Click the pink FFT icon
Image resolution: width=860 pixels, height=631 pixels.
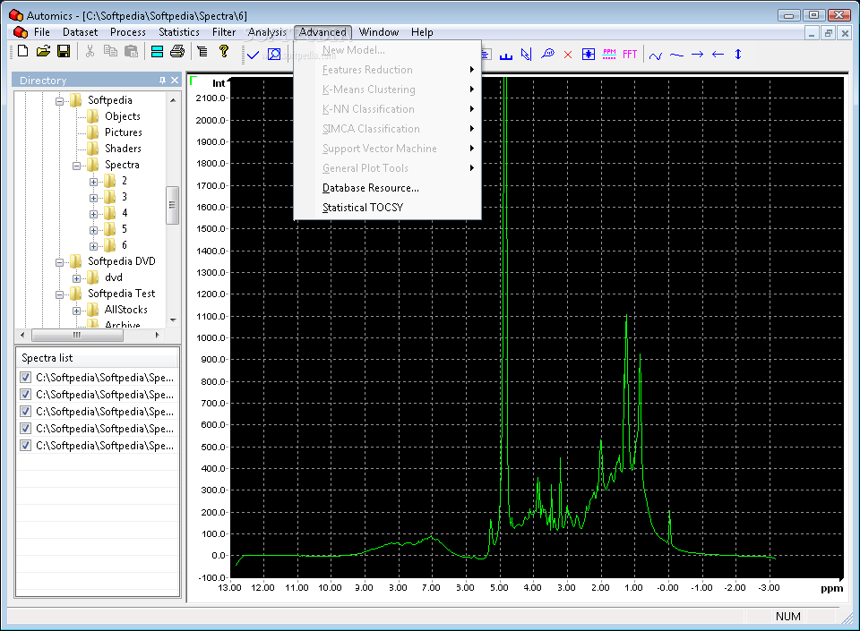tap(630, 55)
